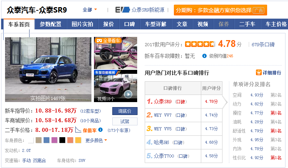The width and height of the screenshot is (288, 168).
Task: Go to the 报价 tab
Action: coord(109,24)
